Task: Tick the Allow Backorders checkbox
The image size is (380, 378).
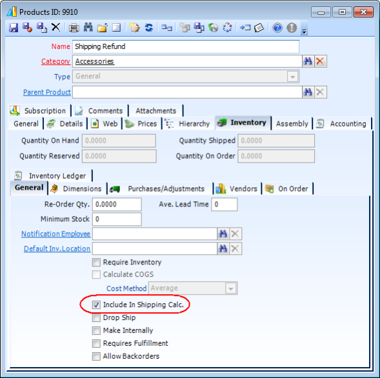Action: (x=96, y=356)
